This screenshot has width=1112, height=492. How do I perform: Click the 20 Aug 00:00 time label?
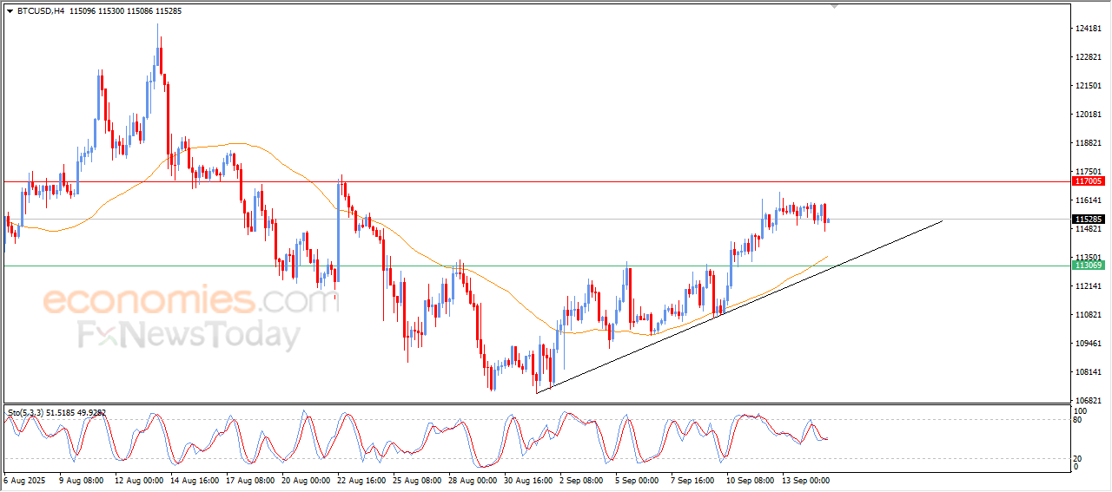[x=305, y=479]
